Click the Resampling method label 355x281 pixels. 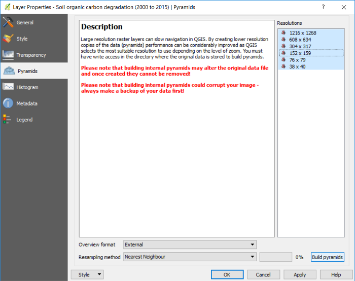pos(99,257)
